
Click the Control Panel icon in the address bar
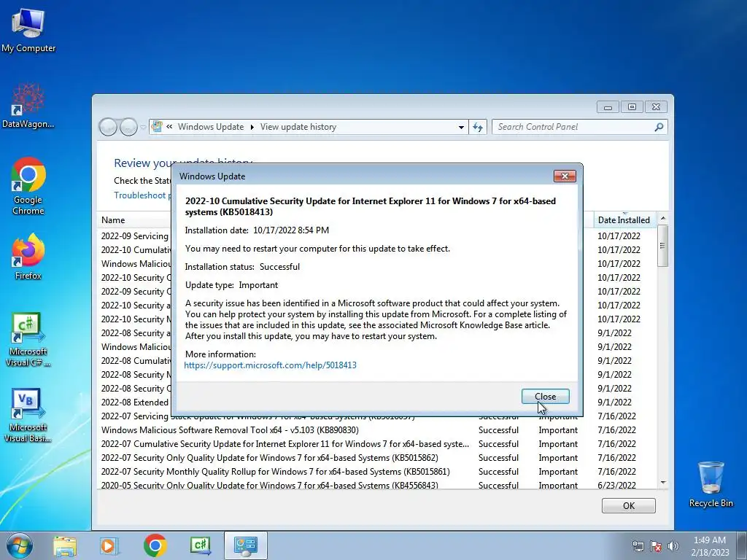pyautogui.click(x=157, y=127)
